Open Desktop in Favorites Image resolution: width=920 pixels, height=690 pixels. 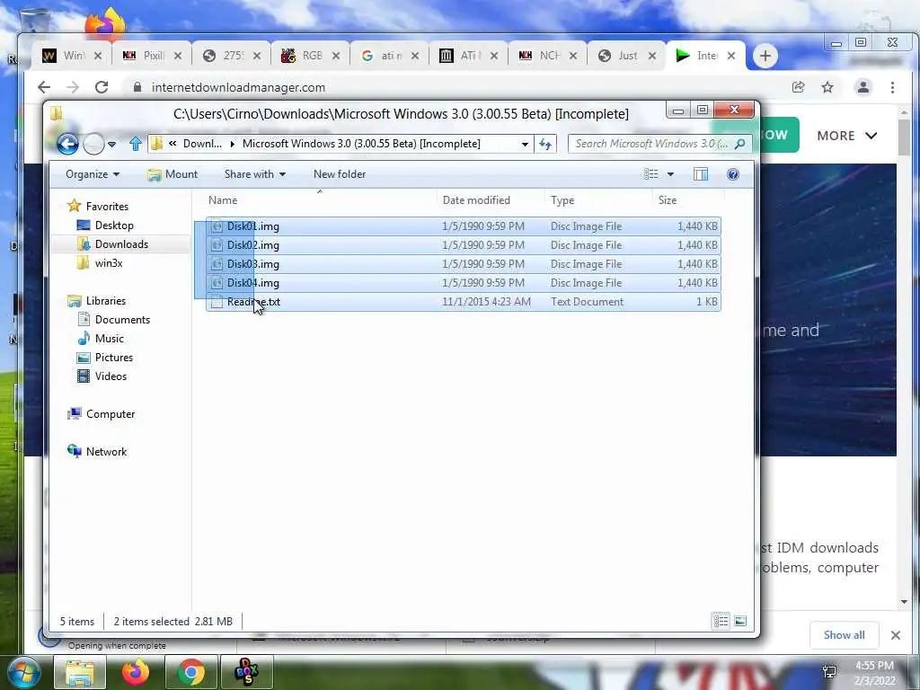[114, 226]
